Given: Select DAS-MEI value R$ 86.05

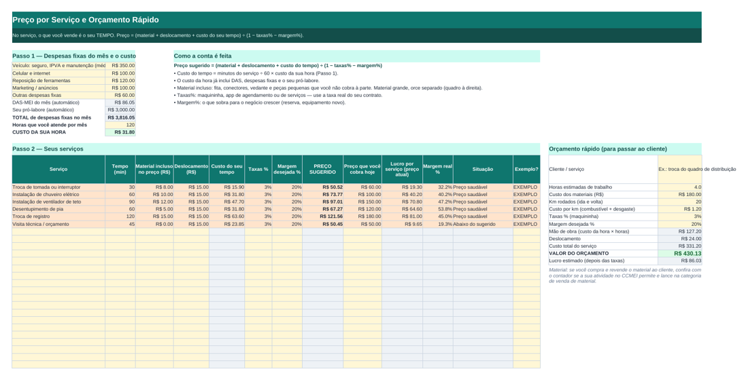Looking at the screenshot, I should (120, 102).
